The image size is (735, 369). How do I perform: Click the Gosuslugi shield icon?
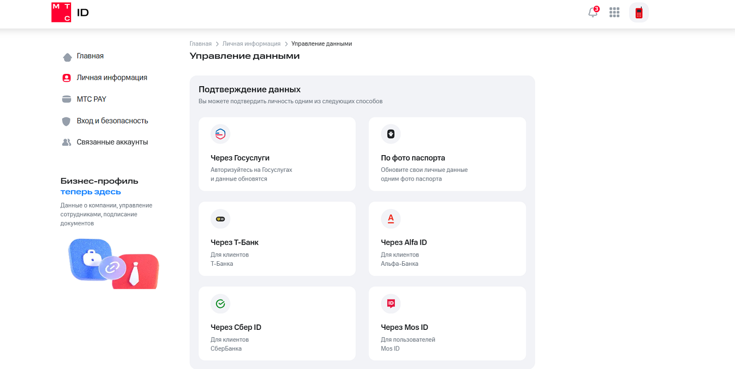[220, 134]
